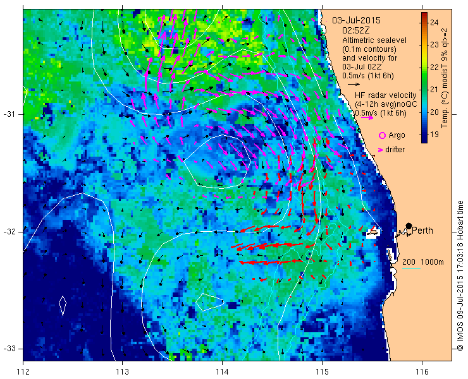
Task: Click the magenta HF radar scale arrow
Action: [x=367, y=117]
